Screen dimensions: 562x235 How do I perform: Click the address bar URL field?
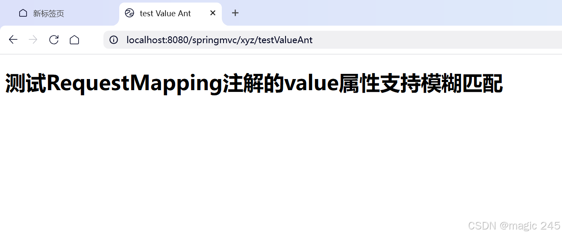pyautogui.click(x=332, y=40)
